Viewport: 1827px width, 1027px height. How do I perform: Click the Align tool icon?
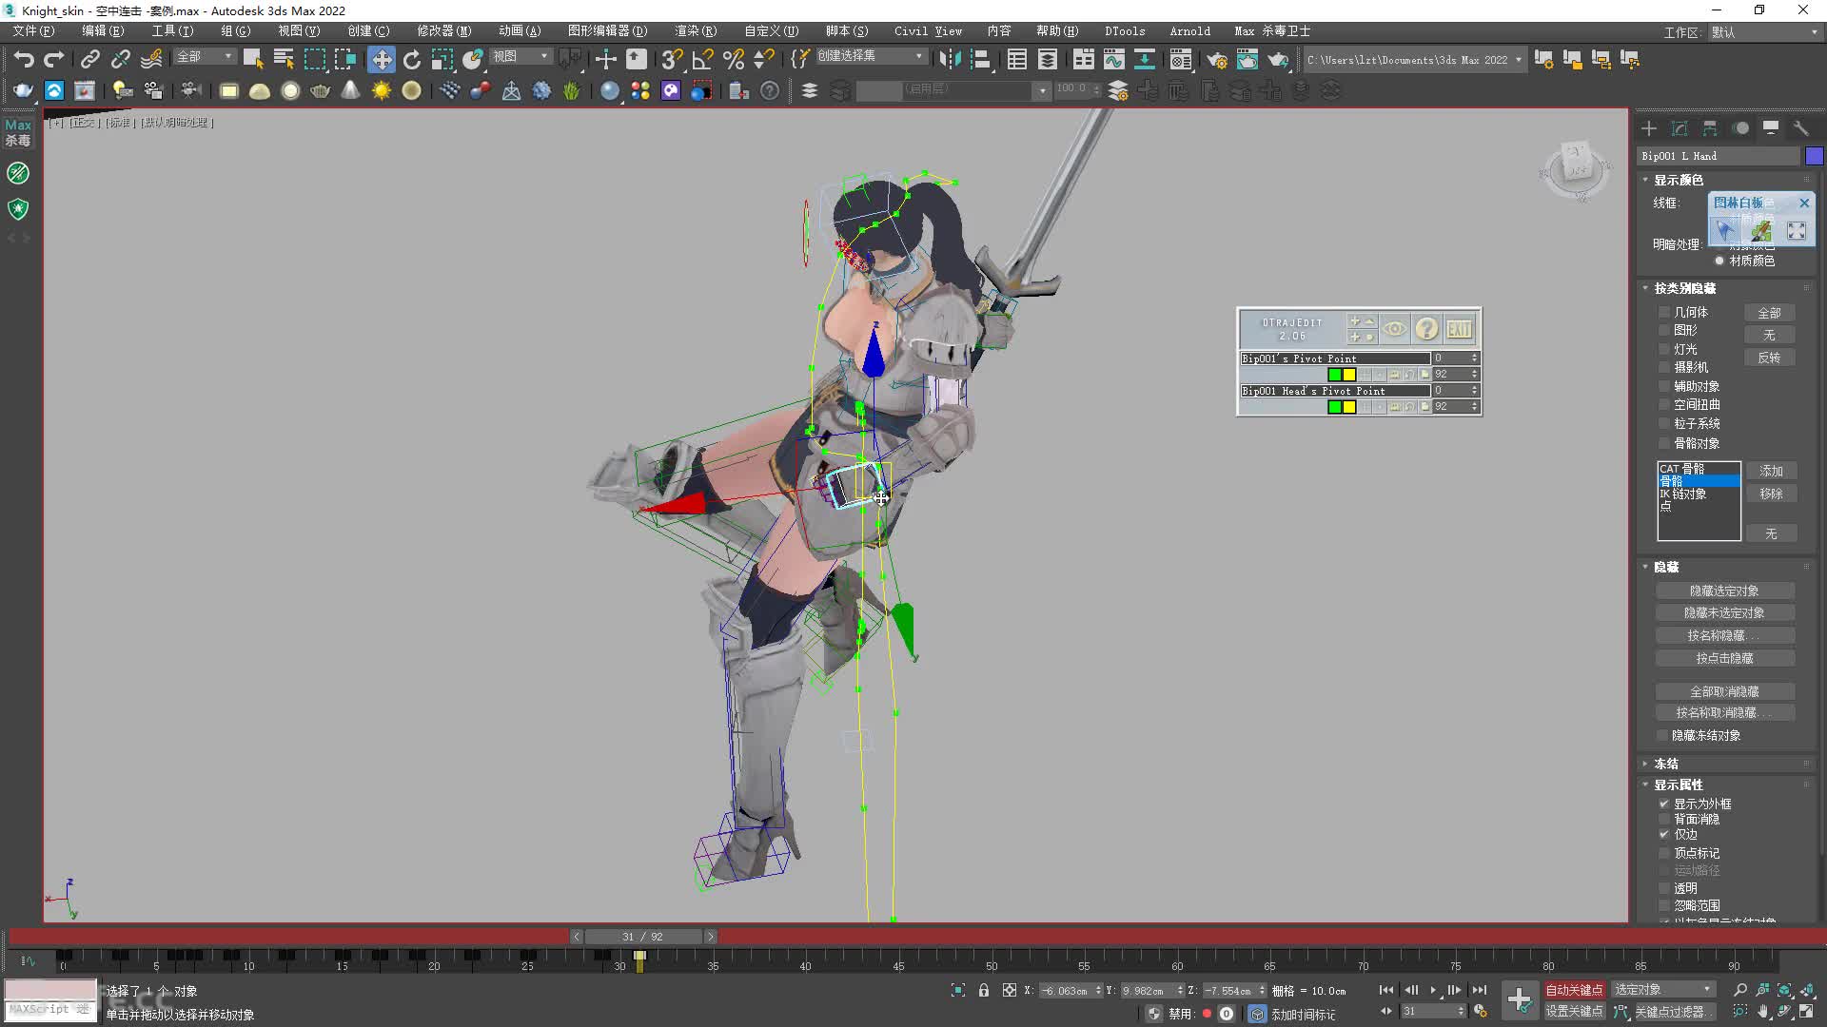tap(980, 59)
